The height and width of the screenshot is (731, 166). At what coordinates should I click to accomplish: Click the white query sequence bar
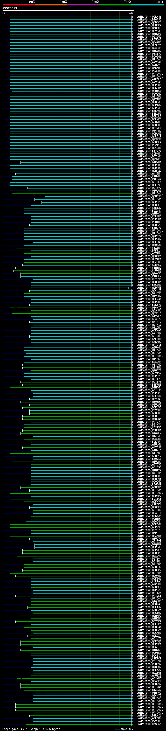coord(68,10)
